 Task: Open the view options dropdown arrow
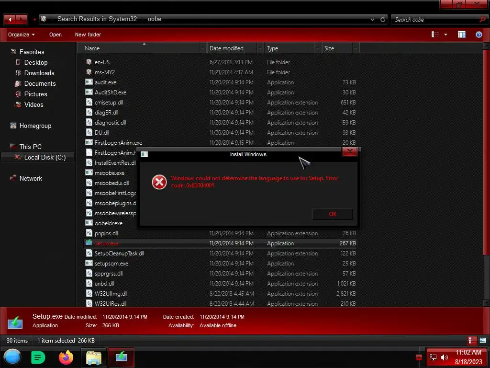coord(445,34)
